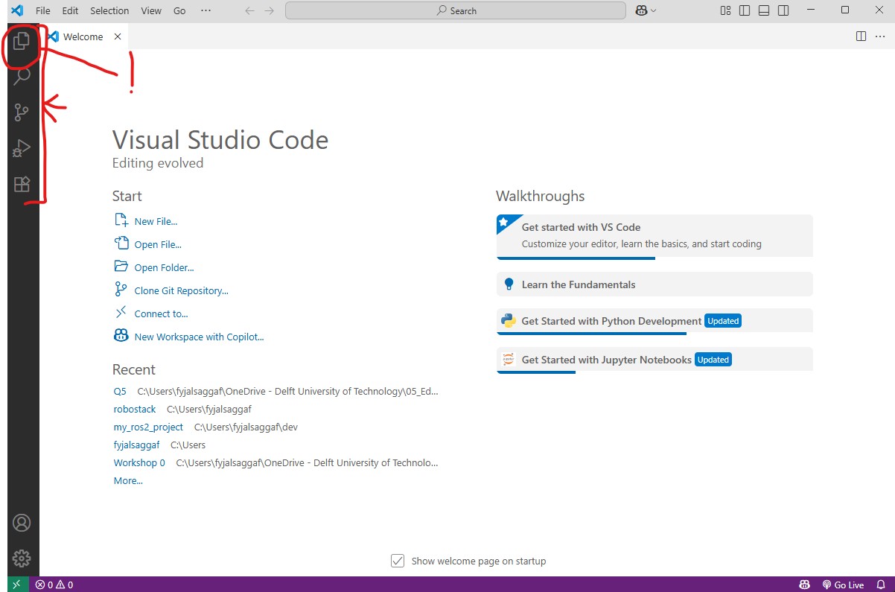Toggle the bottom panel
The image size is (895, 592).
click(764, 10)
